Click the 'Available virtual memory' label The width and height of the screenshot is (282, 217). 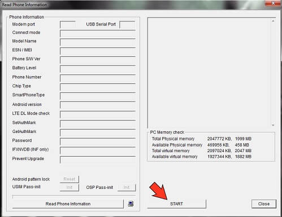point(175,157)
